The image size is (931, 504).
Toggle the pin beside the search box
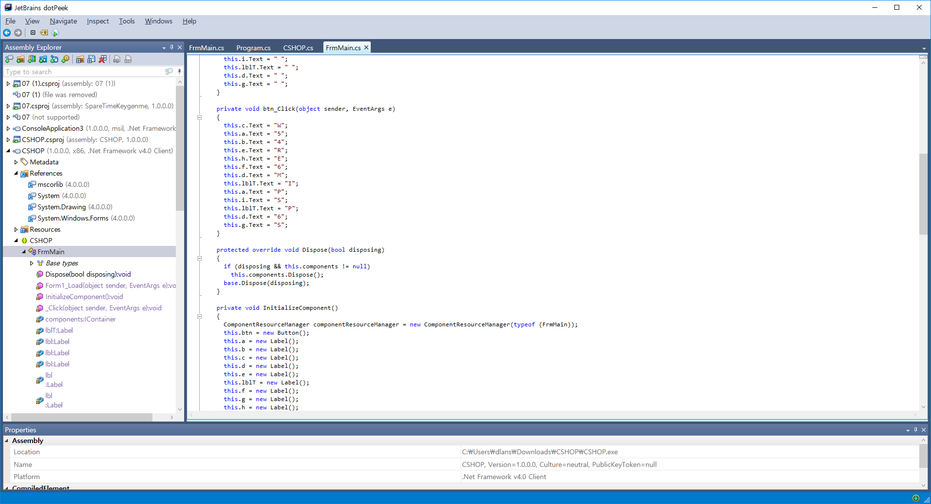179,72
